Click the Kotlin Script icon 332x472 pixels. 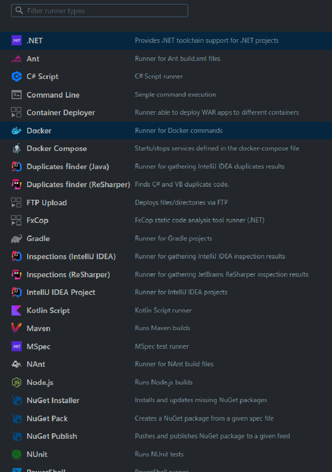[17, 310]
